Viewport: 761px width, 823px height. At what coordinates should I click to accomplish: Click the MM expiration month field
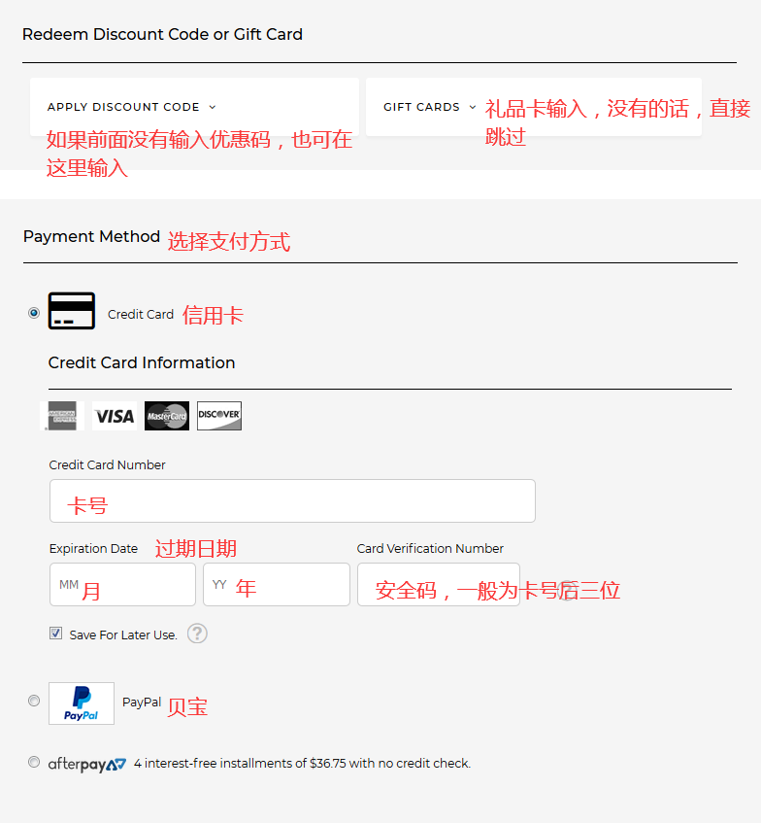tap(122, 585)
